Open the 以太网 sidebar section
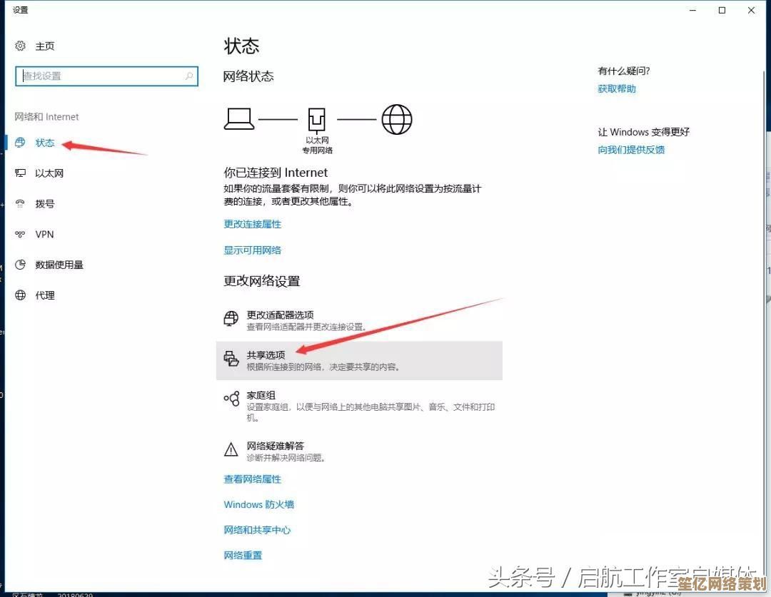 pyautogui.click(x=49, y=173)
